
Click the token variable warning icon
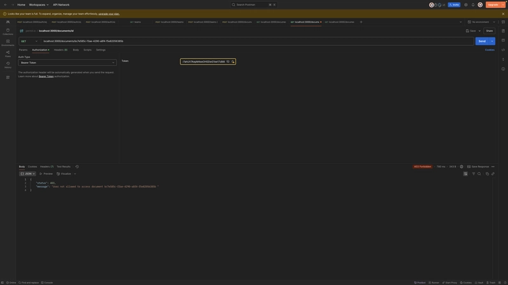point(232,61)
